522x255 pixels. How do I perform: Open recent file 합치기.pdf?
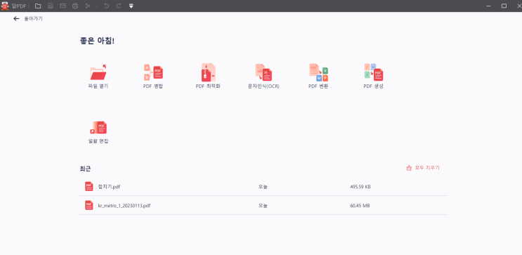click(x=109, y=187)
